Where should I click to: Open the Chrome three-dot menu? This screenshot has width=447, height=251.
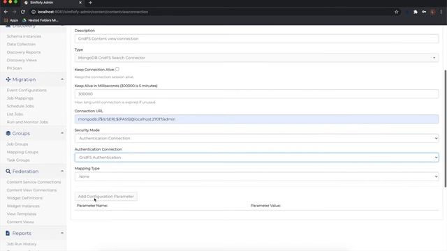point(441,12)
